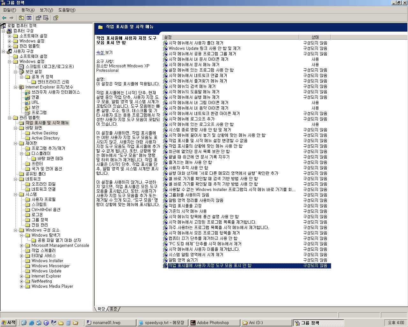Screen dimensions: 408x327
Task: Open the 보기(V) menu
Action: point(47,10)
